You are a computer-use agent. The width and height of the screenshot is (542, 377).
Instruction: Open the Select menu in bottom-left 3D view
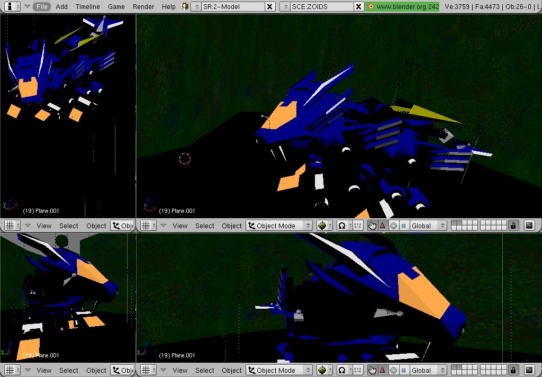(68, 371)
